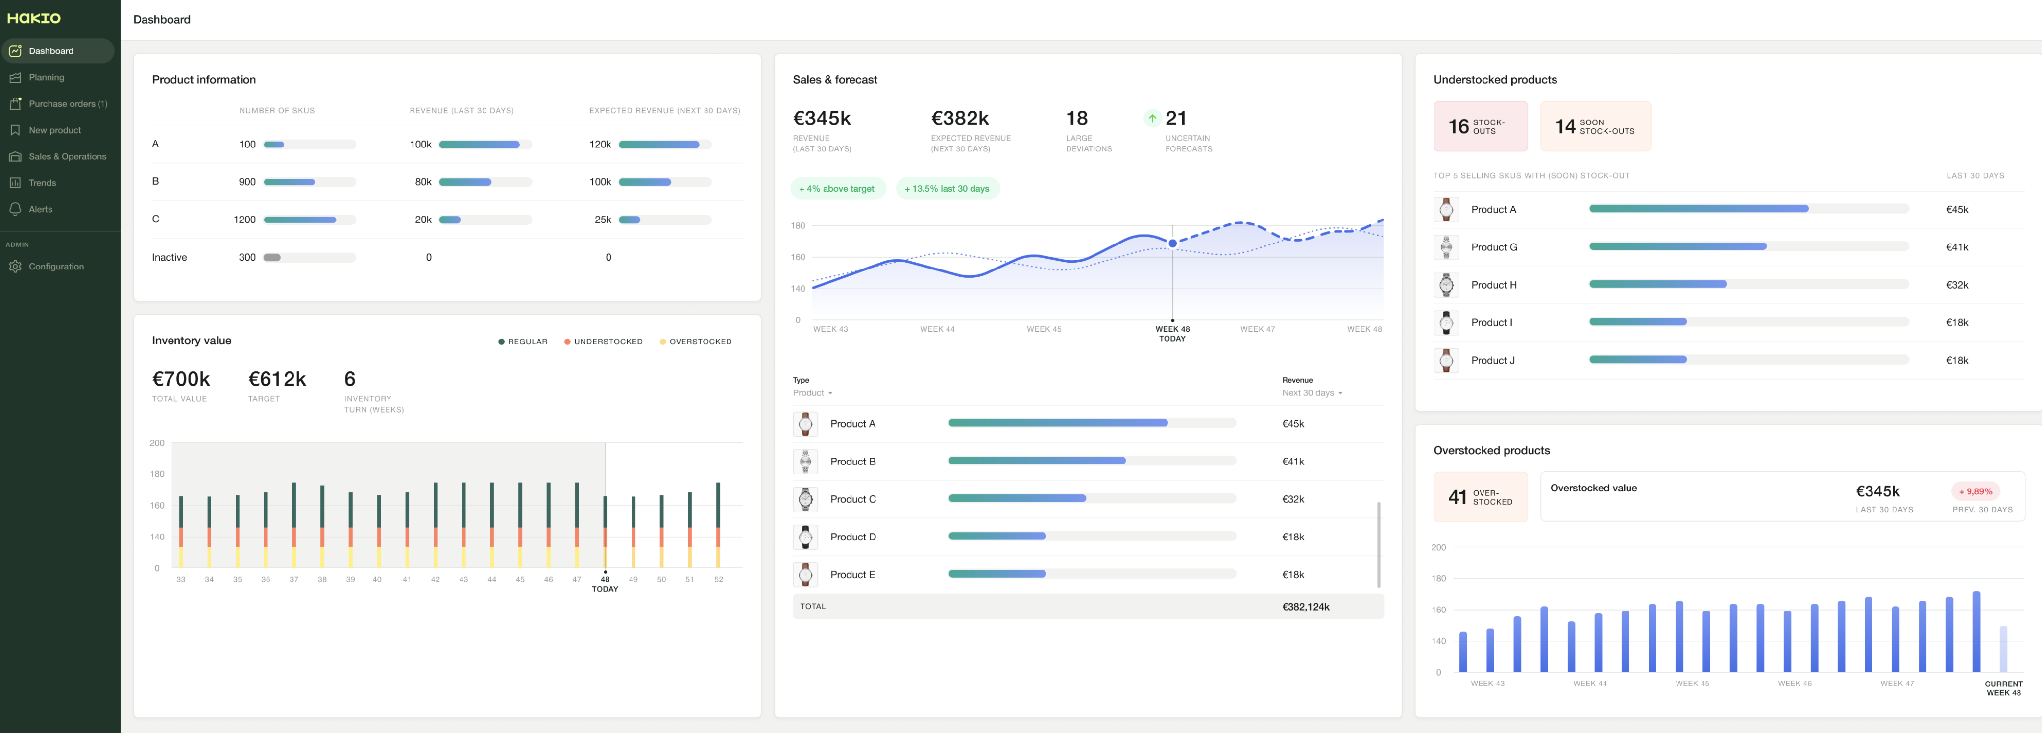Toggle the OVERSTOCKED legend item
The image size is (2042, 733).
click(695, 341)
